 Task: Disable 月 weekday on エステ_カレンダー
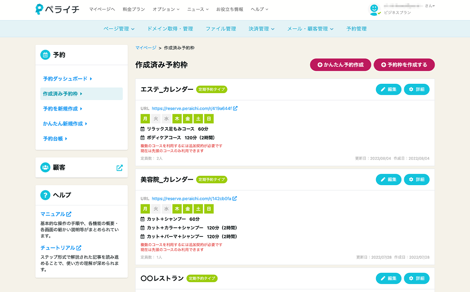click(x=145, y=119)
